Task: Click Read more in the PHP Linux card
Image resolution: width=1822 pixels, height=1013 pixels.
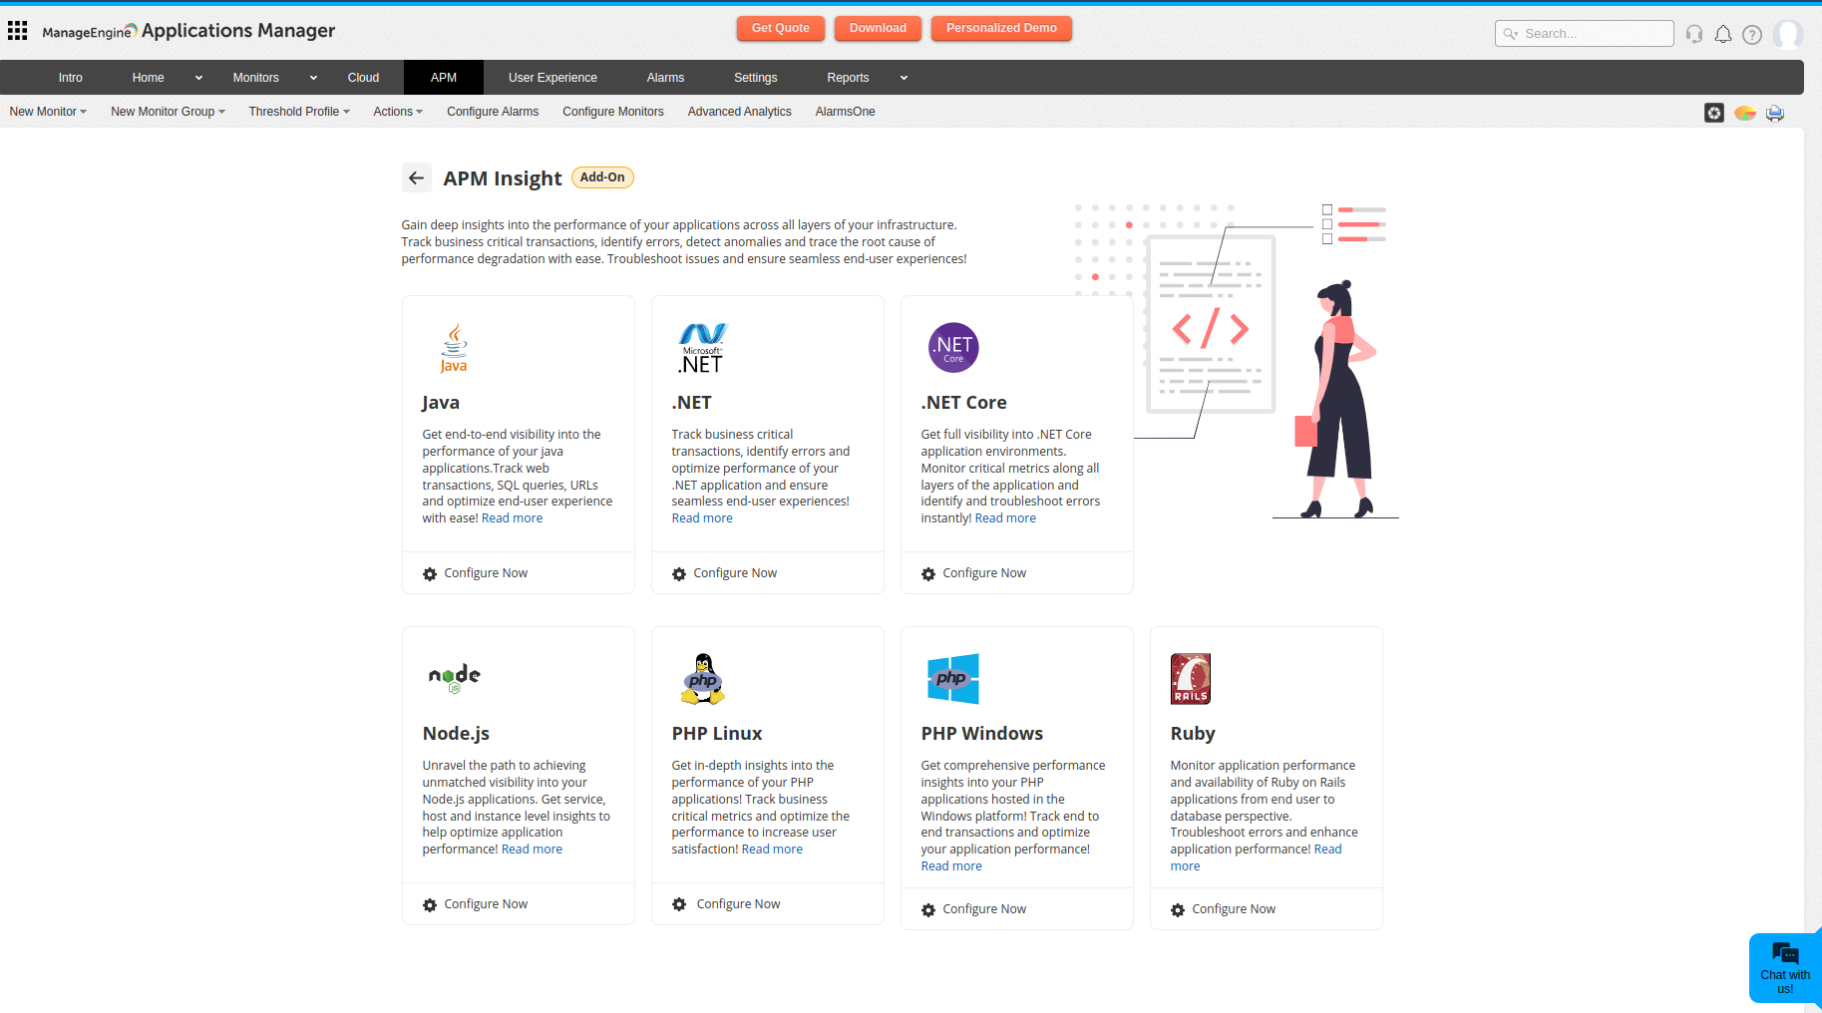Action: pyautogui.click(x=772, y=849)
